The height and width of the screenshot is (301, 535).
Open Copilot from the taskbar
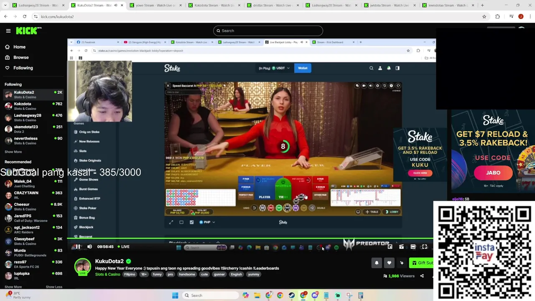click(x=245, y=296)
